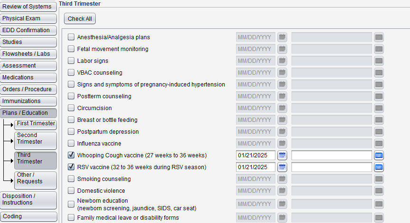Select Second Trimester sub-section

pos(36,141)
